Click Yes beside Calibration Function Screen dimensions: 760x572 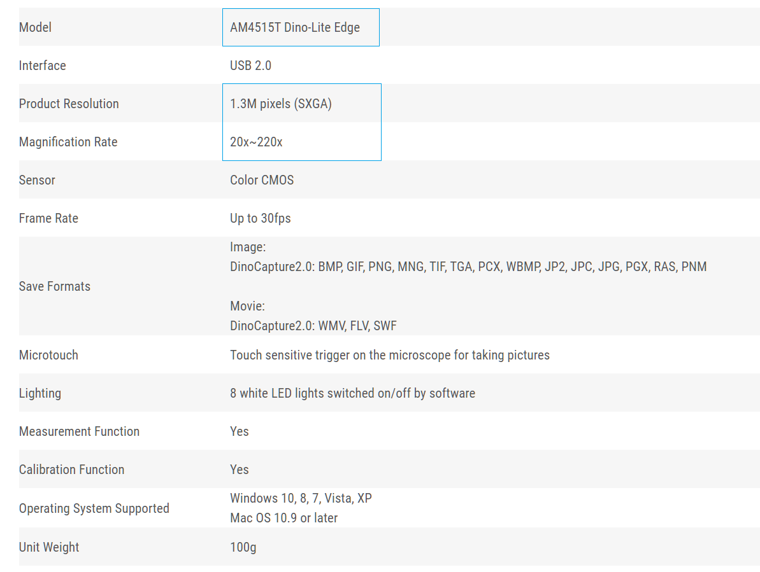point(239,470)
